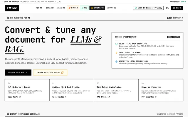Click the Open Studio link
Image resolution: width=188 pixels, height=117 pixels.
point(59,97)
